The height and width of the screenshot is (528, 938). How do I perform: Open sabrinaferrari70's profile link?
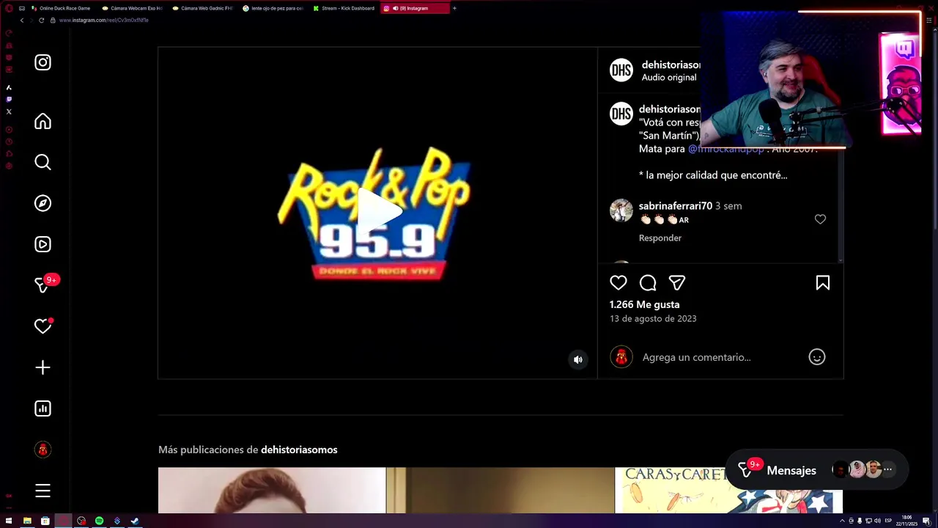676,206
